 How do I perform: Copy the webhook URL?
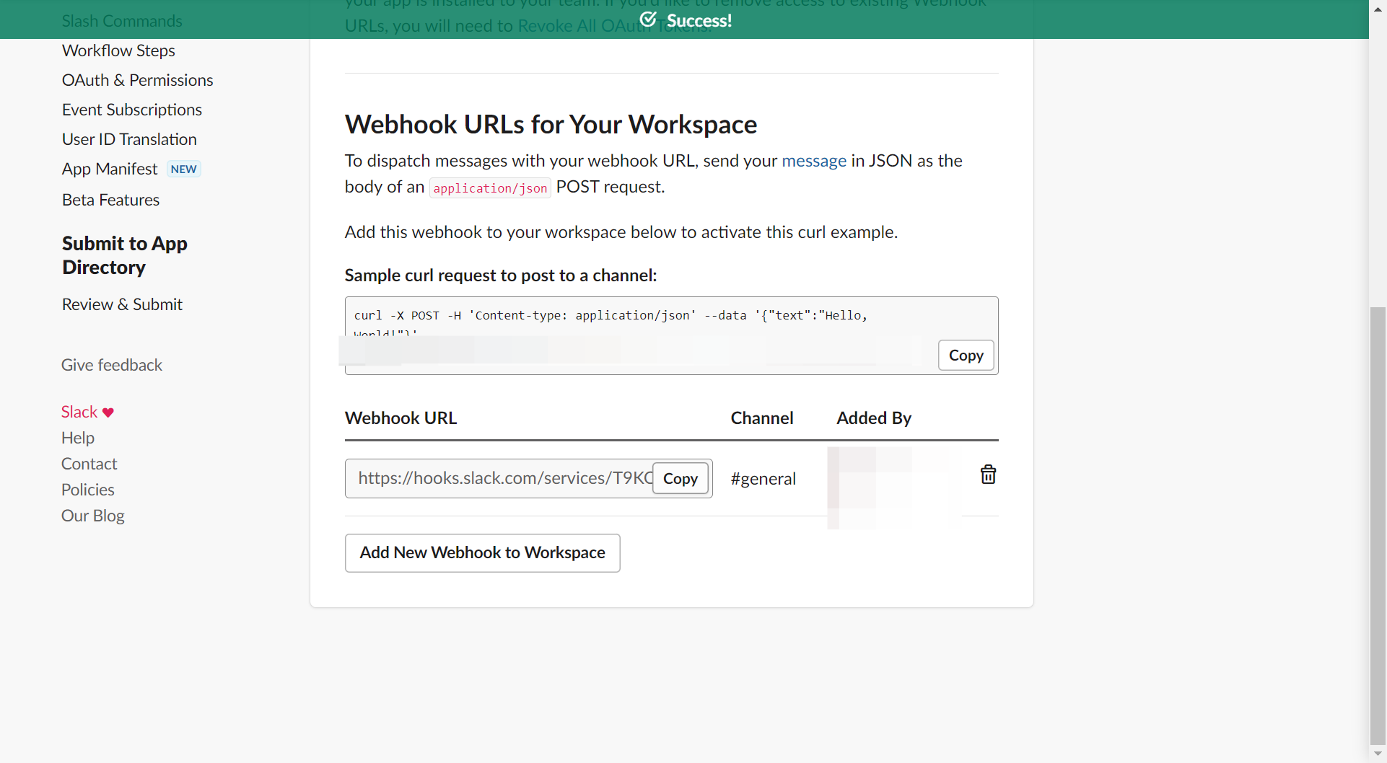pos(680,478)
